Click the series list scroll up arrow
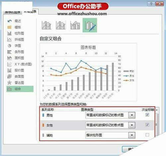This screenshot has height=156, width=166. click(x=157, y=110)
